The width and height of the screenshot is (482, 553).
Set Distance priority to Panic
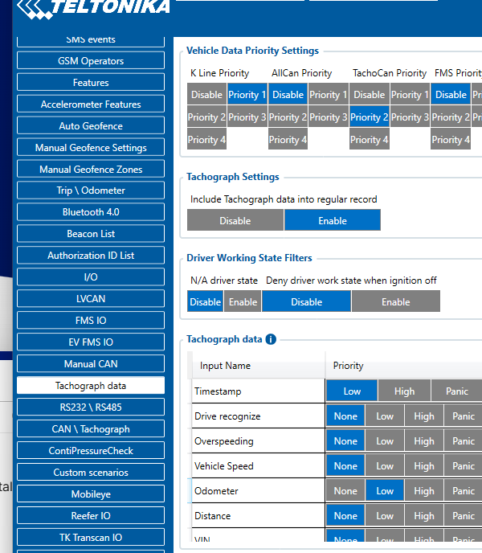(464, 515)
